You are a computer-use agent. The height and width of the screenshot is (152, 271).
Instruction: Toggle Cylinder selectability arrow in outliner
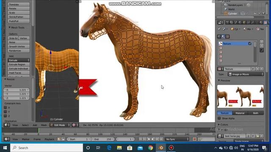259,14
